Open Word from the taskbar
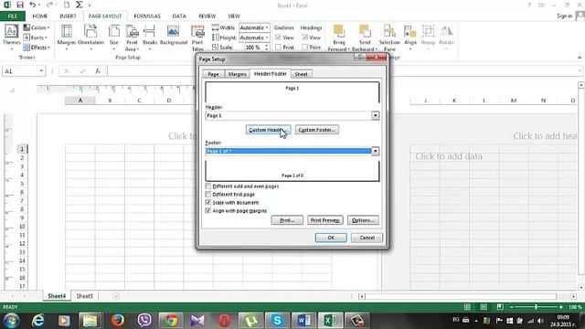585x329 pixels. (x=303, y=321)
